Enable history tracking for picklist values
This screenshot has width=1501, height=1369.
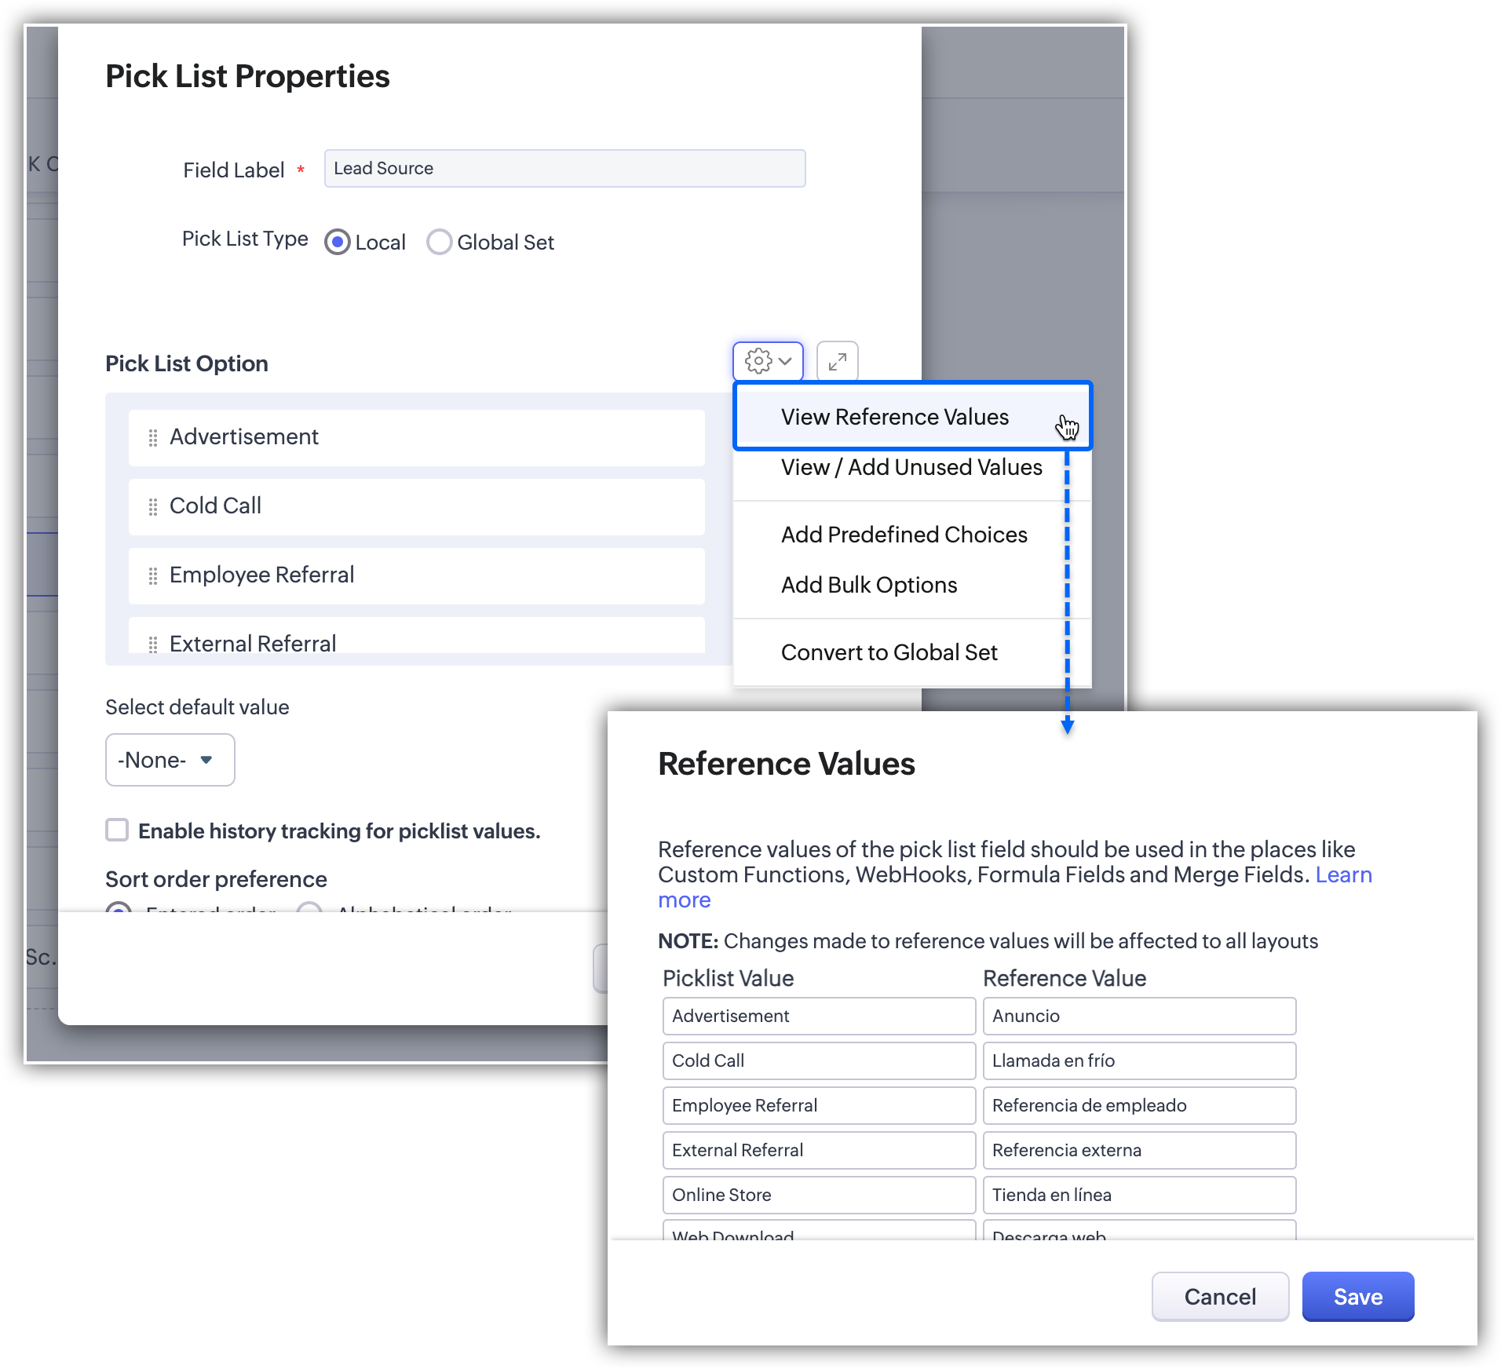point(117,830)
